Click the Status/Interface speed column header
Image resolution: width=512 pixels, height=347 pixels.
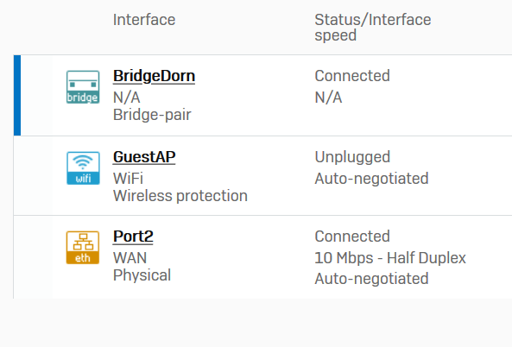coord(373,27)
